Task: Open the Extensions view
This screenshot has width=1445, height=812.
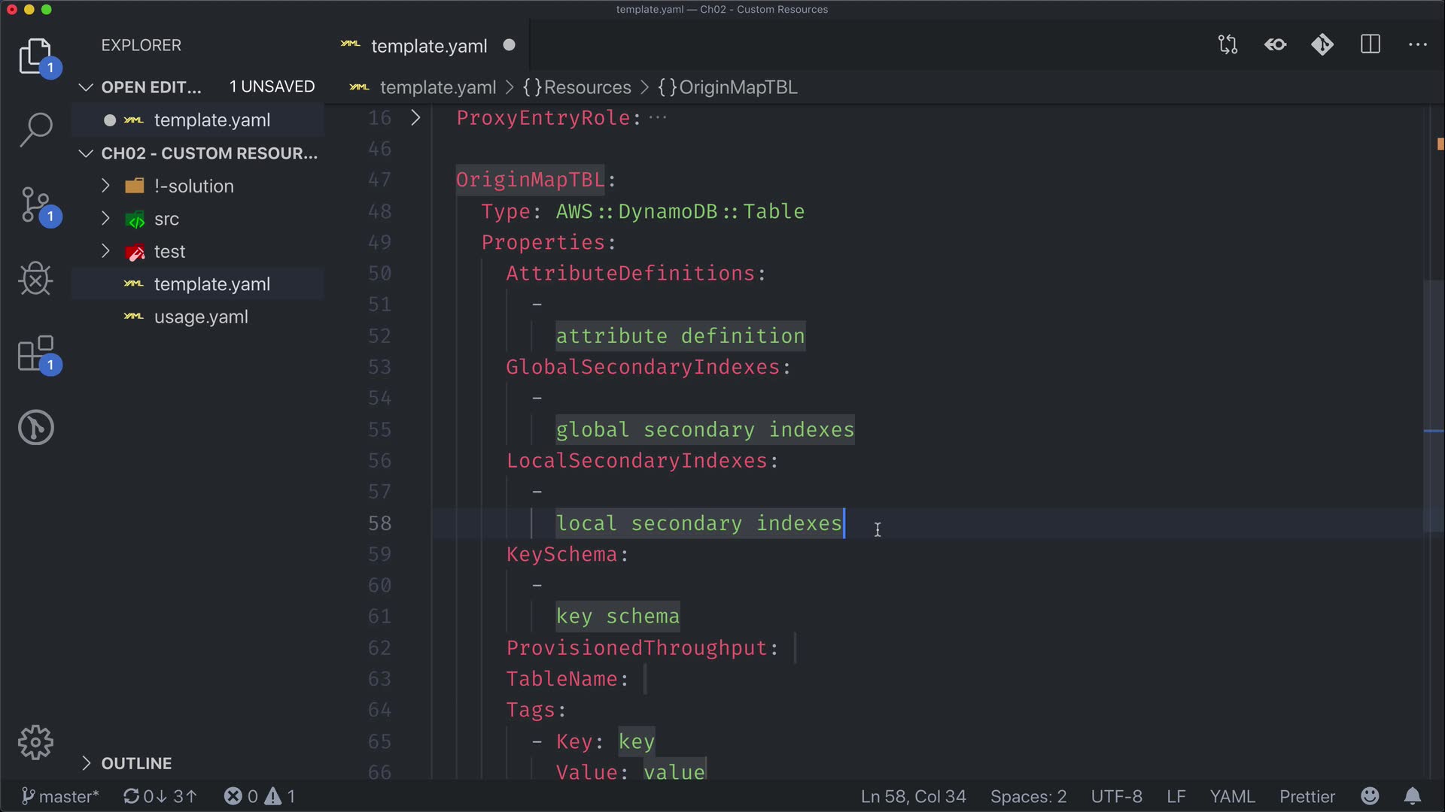Action: click(35, 353)
